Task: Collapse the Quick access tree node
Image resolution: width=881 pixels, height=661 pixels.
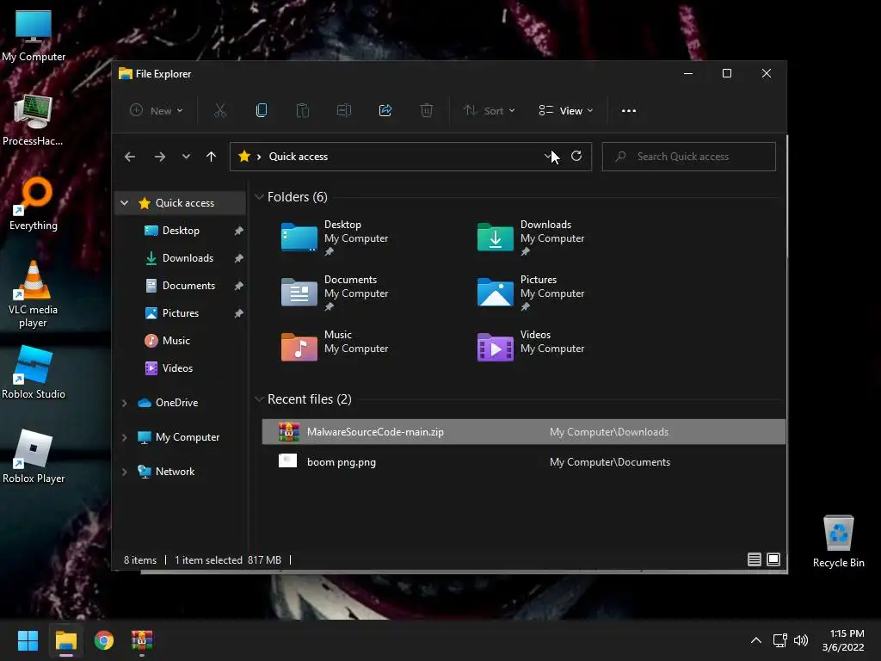Action: tap(125, 203)
